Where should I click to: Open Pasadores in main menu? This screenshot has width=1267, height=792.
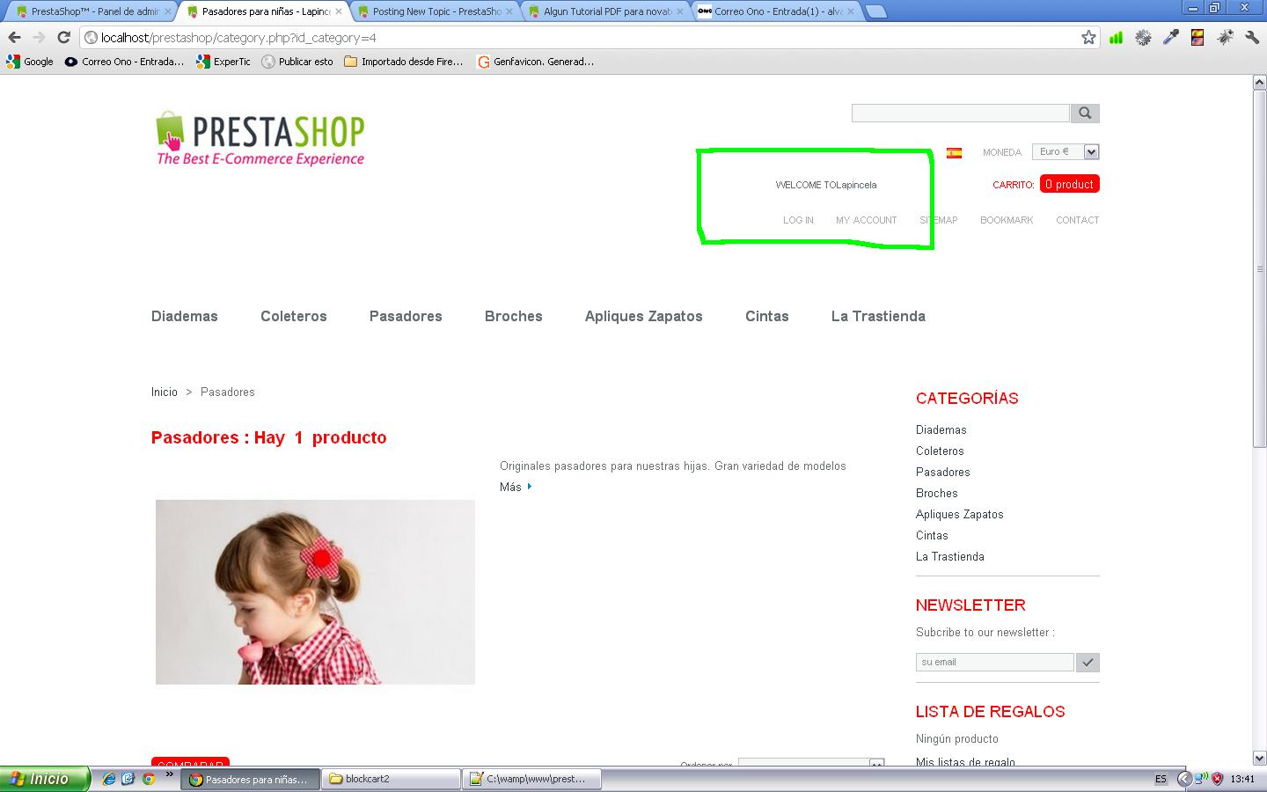tap(406, 316)
